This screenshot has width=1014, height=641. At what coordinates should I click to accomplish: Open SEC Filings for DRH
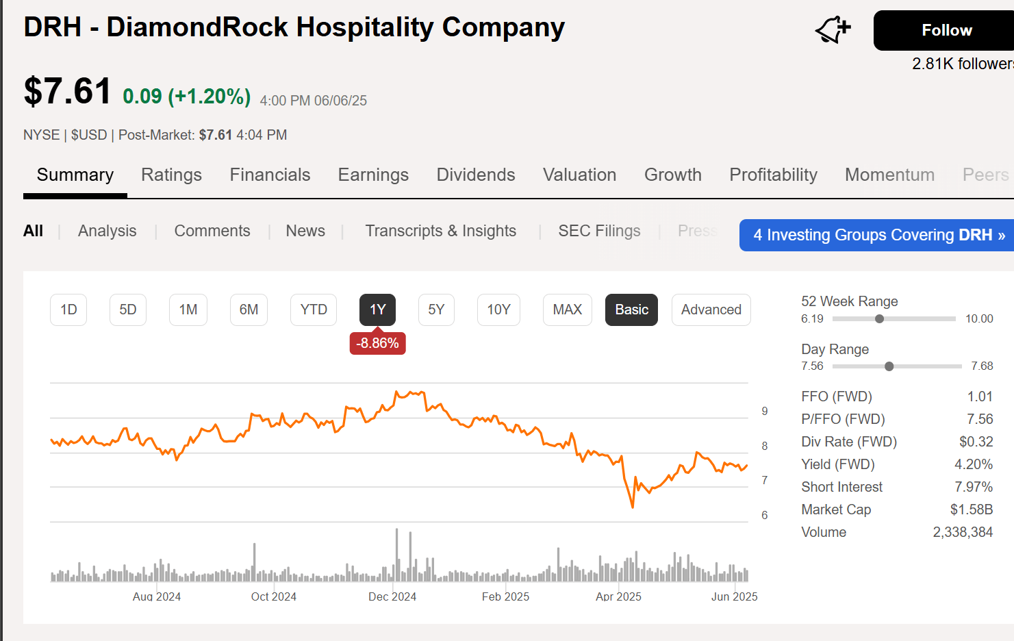click(x=599, y=231)
